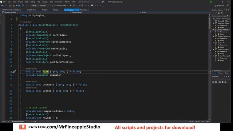Open the View menu

click(14, 2)
